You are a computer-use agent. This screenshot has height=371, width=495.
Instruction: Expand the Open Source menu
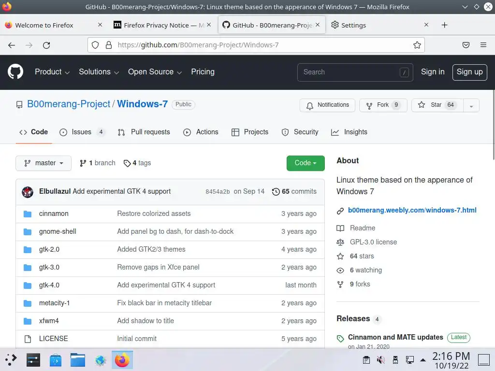click(x=155, y=72)
